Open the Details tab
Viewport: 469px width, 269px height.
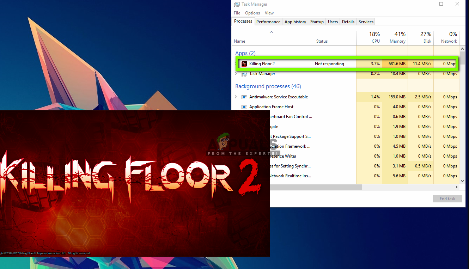[x=348, y=22]
